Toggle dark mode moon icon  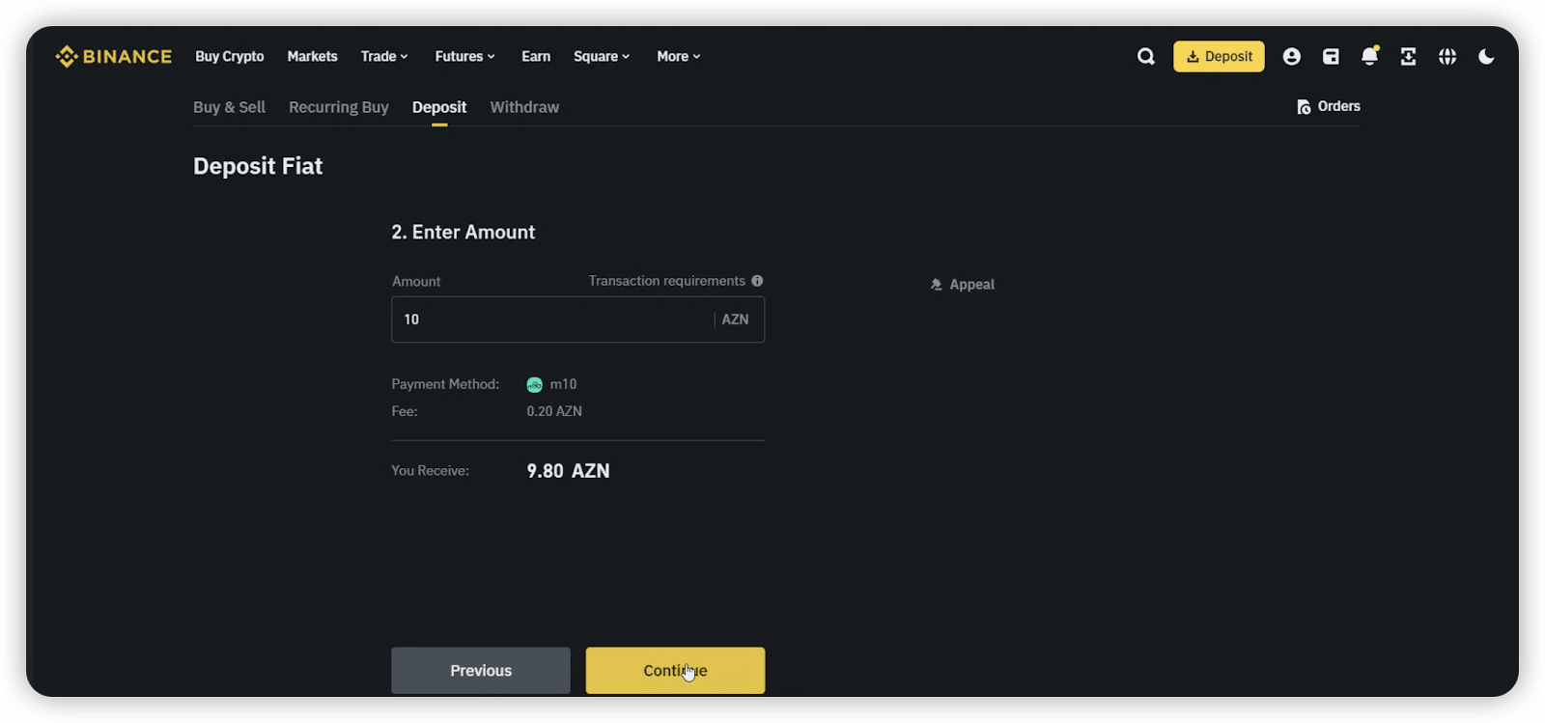[x=1486, y=57]
